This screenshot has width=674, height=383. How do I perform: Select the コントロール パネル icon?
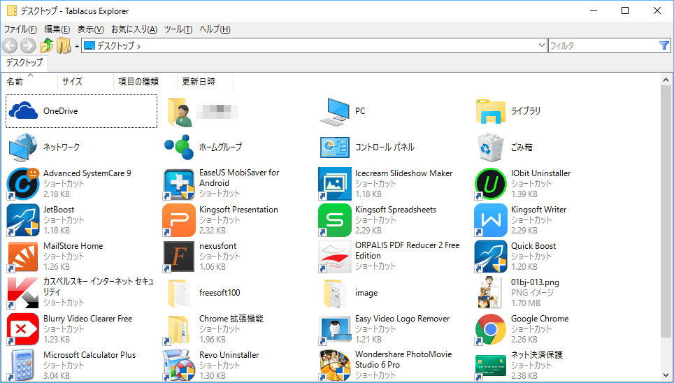(335, 147)
